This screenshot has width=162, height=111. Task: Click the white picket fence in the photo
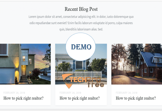(78, 74)
